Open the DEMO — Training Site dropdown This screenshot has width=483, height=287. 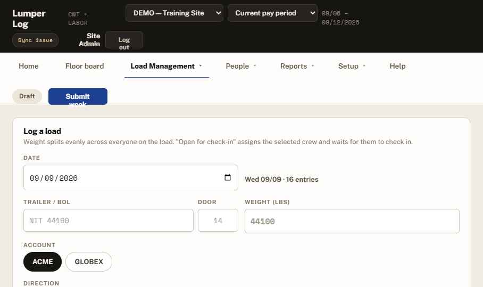(x=174, y=13)
